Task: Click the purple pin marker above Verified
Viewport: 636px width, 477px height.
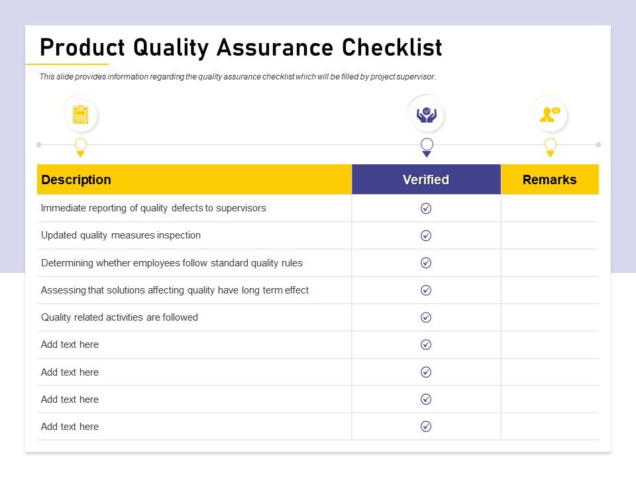Action: [x=427, y=146]
